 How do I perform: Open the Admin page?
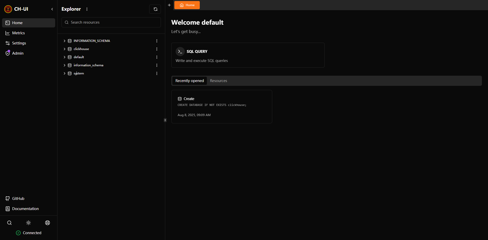[28, 53]
